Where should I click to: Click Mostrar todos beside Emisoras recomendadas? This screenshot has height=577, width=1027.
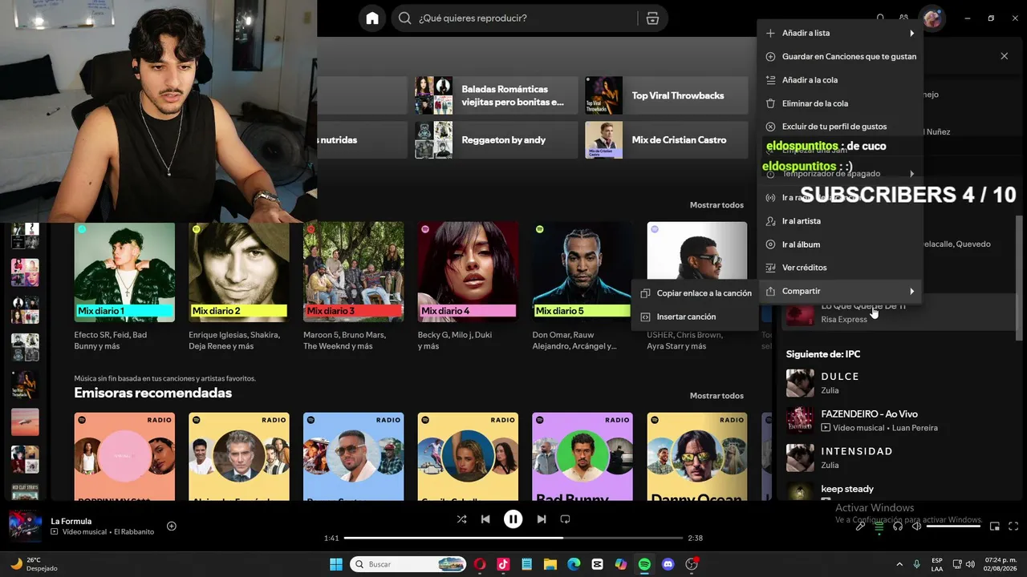(x=716, y=396)
